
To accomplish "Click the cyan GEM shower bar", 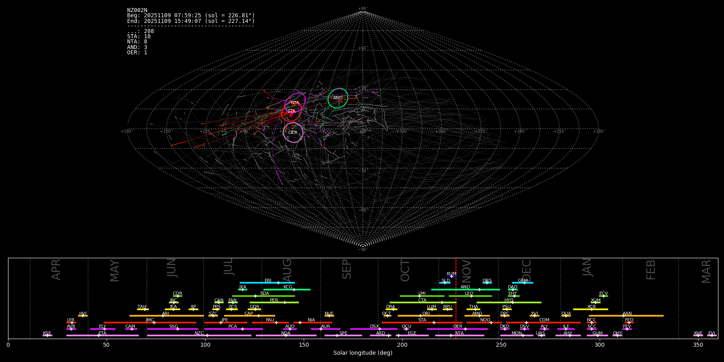I will click(x=522, y=283).
